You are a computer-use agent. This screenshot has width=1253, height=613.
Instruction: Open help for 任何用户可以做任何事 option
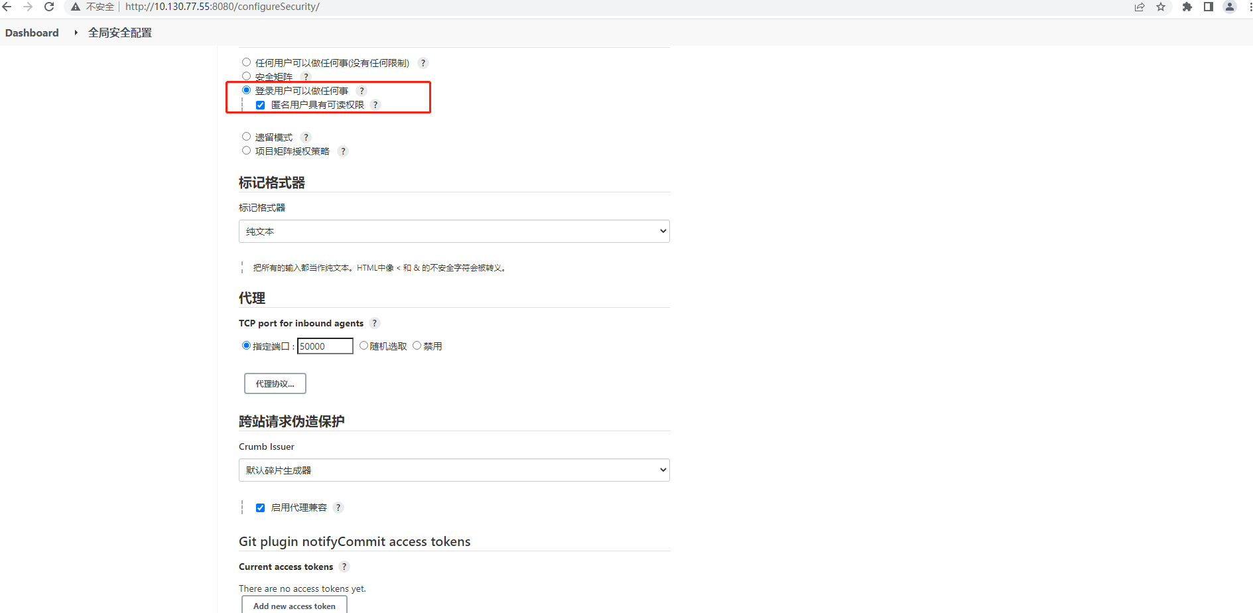[423, 63]
